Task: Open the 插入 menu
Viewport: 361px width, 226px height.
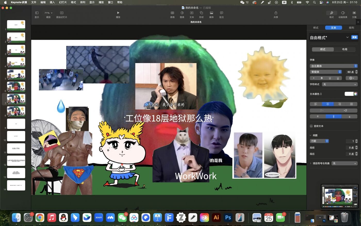Action: point(52,2)
